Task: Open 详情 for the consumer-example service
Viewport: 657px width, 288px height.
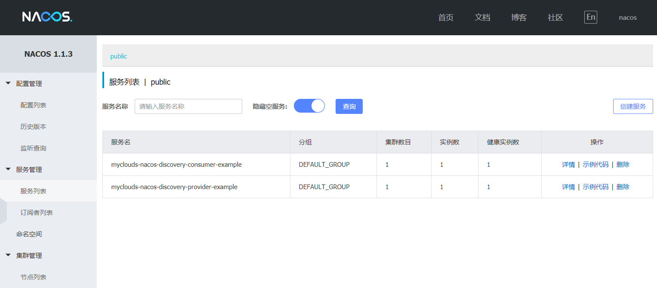Action: tap(568, 164)
